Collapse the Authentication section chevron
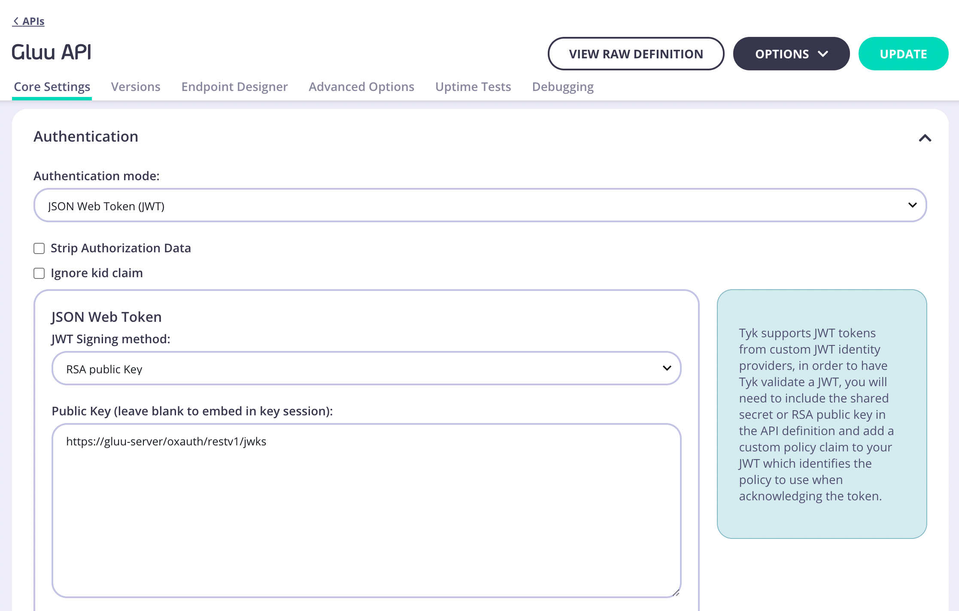Screen dimensions: 959x611 (x=925, y=138)
